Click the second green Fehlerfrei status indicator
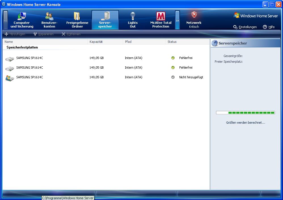283x200 pixels. pos(173,68)
